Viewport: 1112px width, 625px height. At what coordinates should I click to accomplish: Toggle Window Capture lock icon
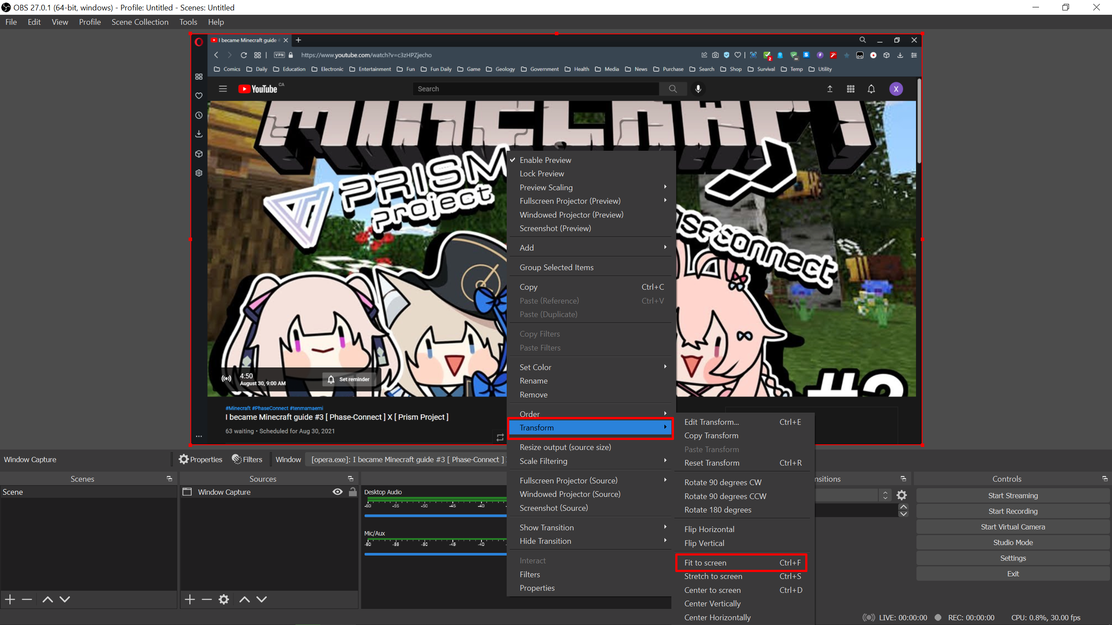click(x=353, y=492)
